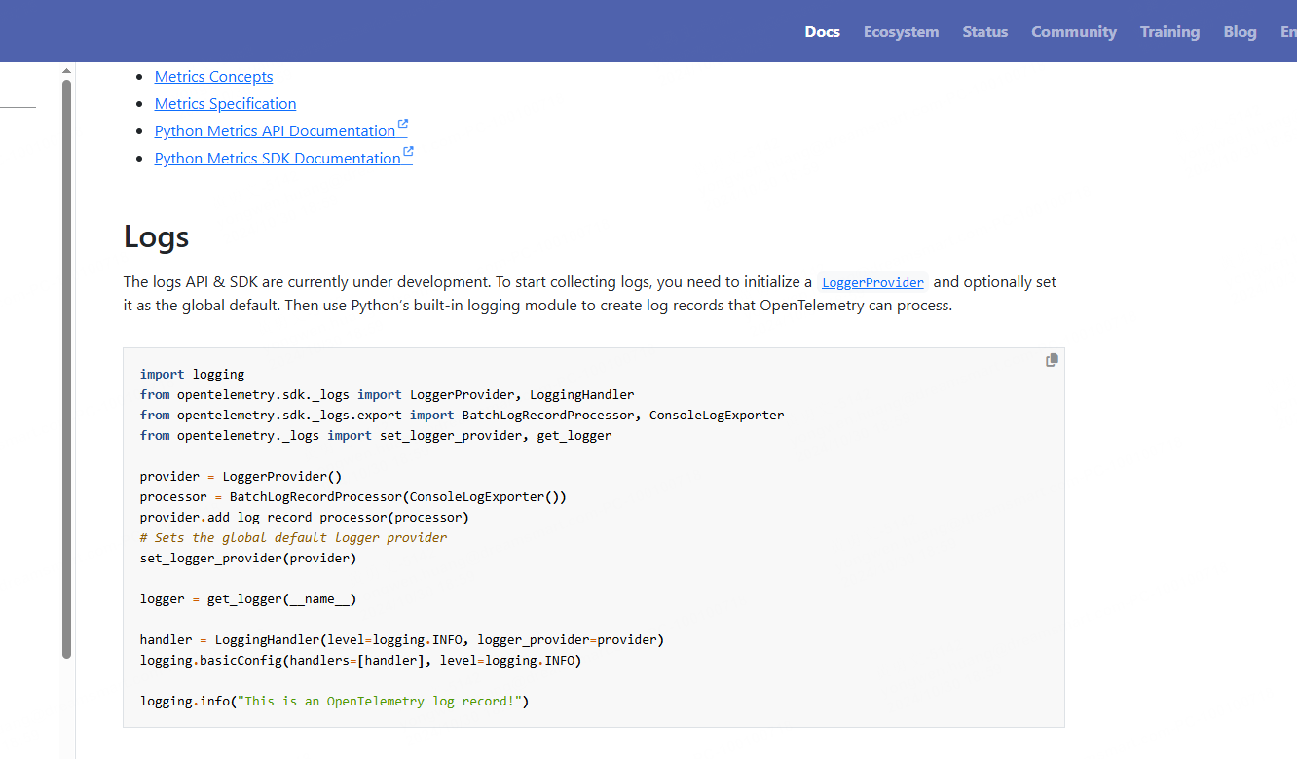Open the Metrics Concepts link
This screenshot has height=759, width=1297.
click(x=213, y=77)
